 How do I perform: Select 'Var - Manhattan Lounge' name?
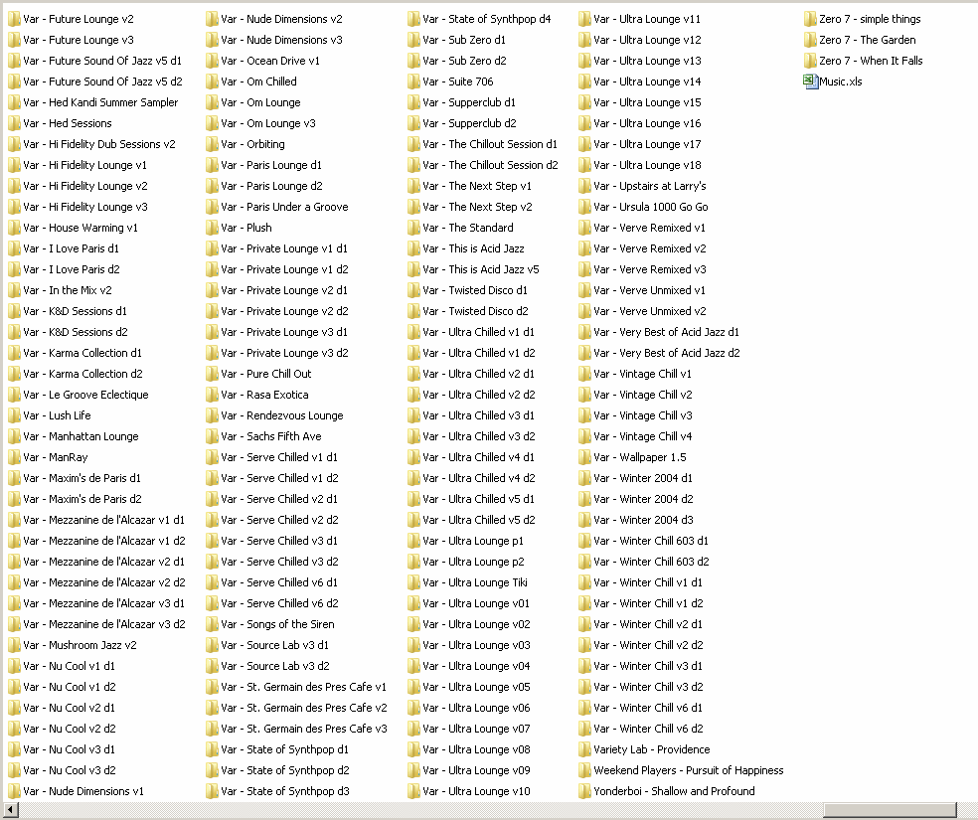click(x=81, y=436)
